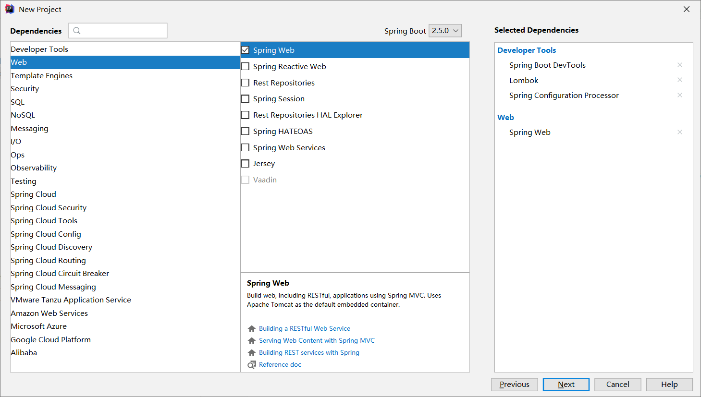Viewport: 701px width, 397px height.
Task: Enable the Jersey dependency
Action: [245, 163]
